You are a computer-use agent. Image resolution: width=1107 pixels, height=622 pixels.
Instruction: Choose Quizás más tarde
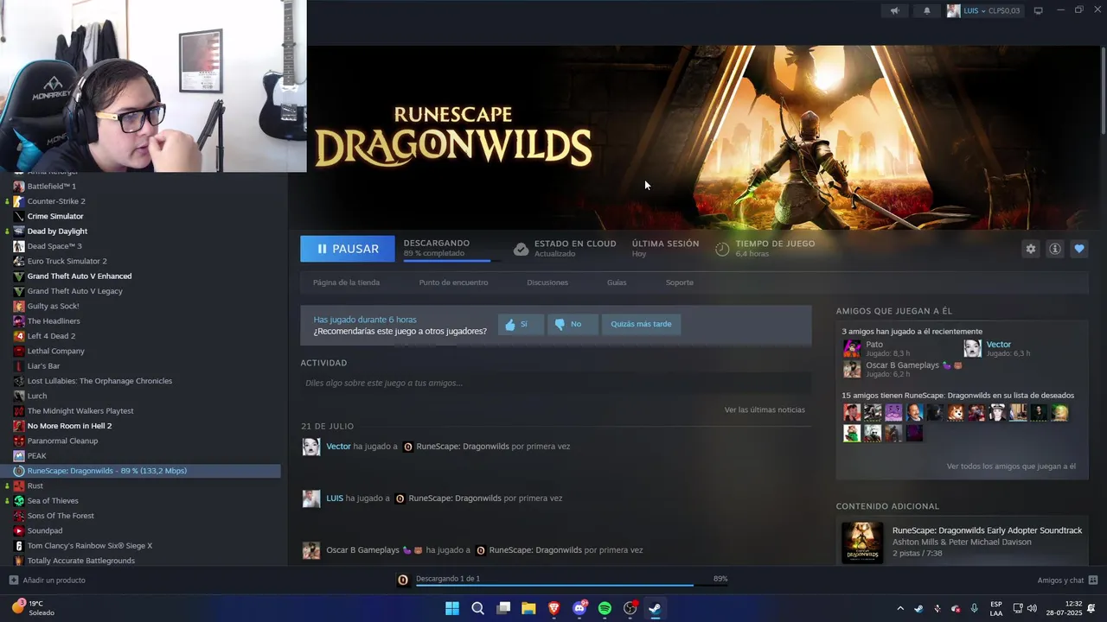click(641, 324)
